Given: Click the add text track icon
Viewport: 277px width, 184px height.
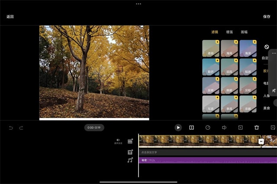Looking at the screenshot, I should click(130, 152).
